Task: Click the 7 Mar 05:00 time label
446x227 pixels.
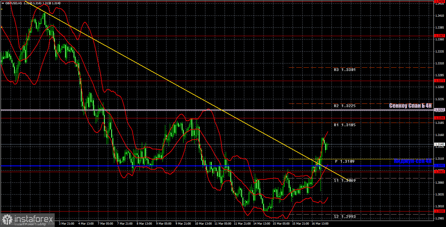Action: pos(106,224)
